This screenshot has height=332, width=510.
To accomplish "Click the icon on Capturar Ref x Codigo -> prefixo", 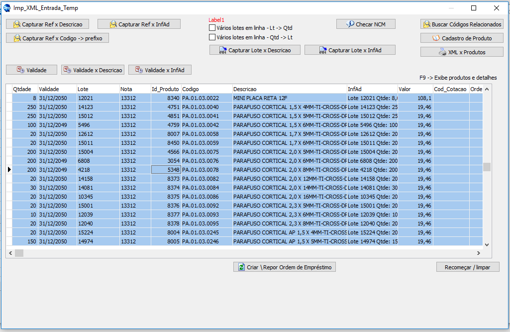I will [x=17, y=38].
